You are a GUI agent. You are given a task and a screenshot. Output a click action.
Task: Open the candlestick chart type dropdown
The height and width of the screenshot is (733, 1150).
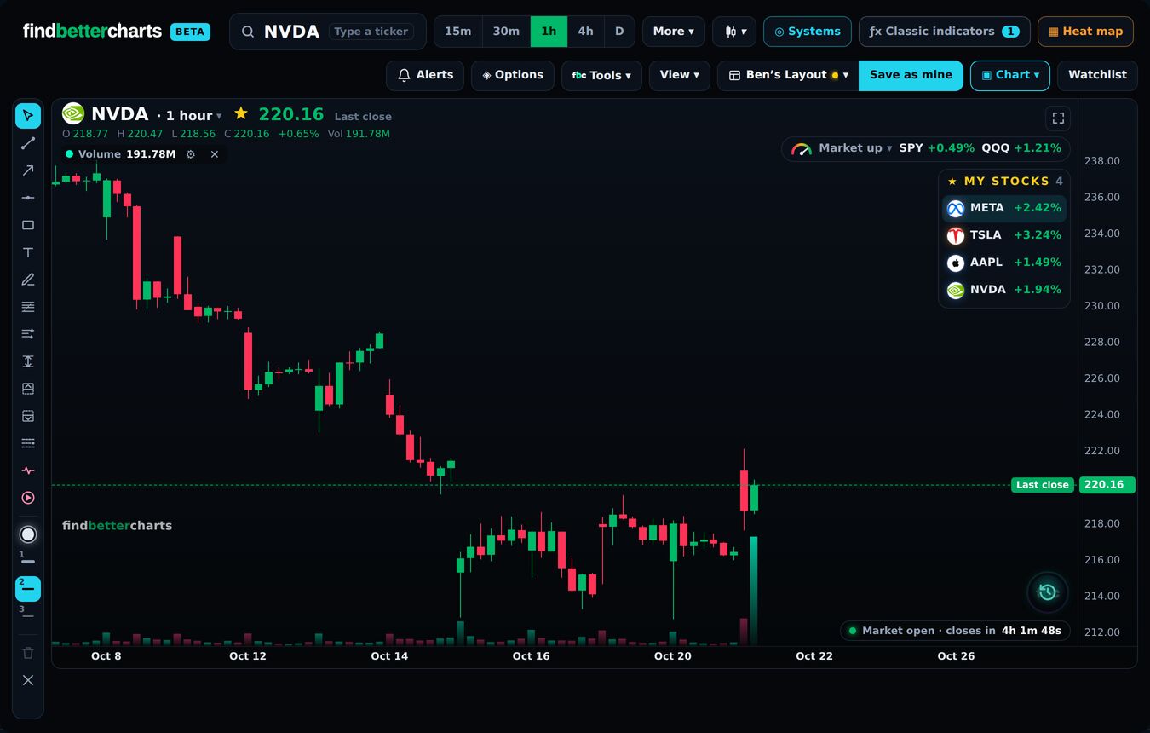coord(734,32)
